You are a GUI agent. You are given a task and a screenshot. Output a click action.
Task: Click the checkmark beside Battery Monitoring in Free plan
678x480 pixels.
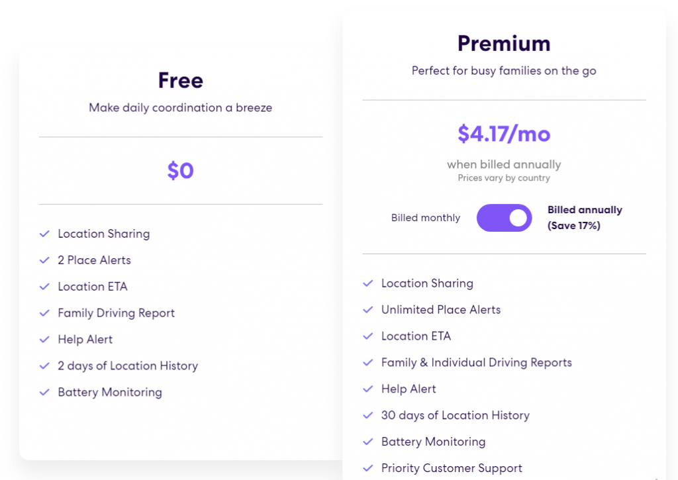tap(45, 393)
